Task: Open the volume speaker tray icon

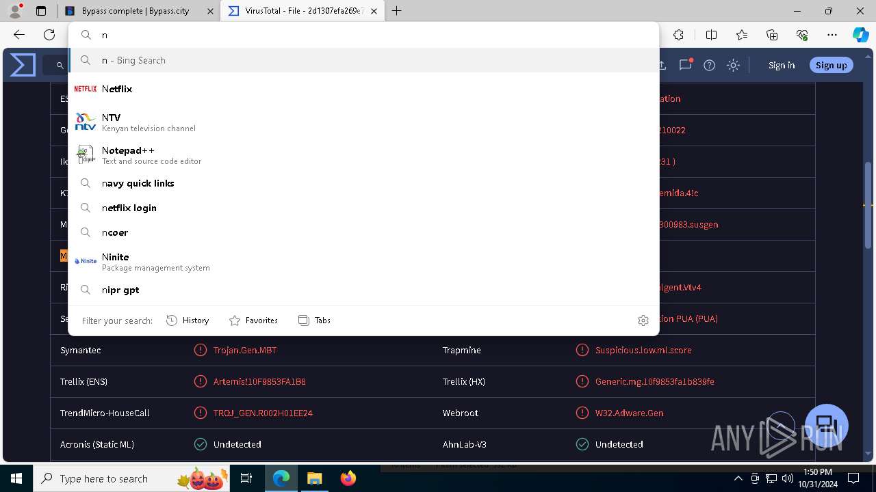Action: (788, 478)
